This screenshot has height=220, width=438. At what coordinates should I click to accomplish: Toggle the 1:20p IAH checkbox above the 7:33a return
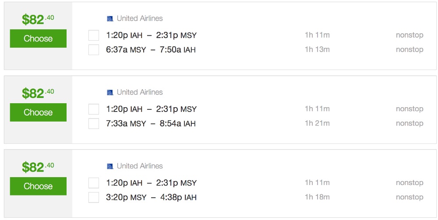pyautogui.click(x=94, y=109)
